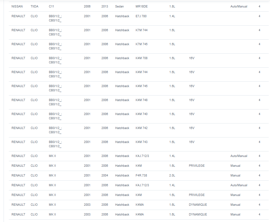
Task: Select the K4M 745 engine cell
Action: pos(141,86)
